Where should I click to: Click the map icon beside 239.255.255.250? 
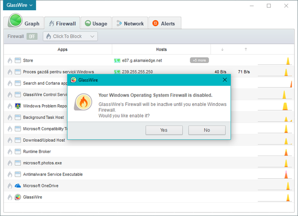[x=117, y=72]
